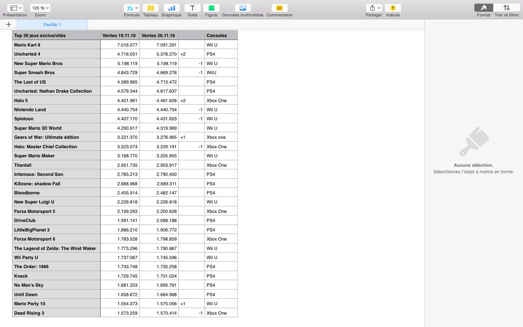
Task: Click the 3.229.191 sales value
Action: point(159,146)
